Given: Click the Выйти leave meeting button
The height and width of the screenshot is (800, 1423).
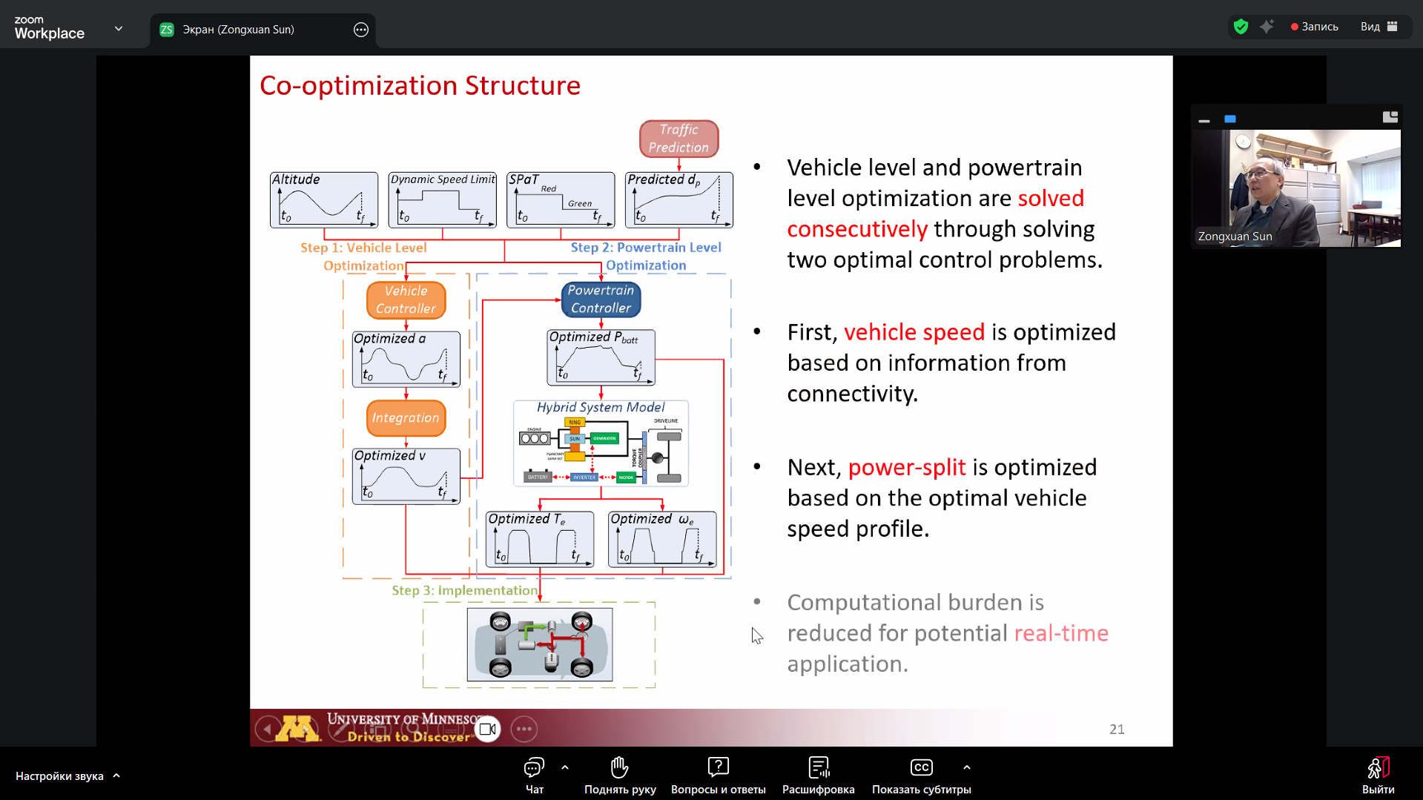Looking at the screenshot, I should point(1378,775).
